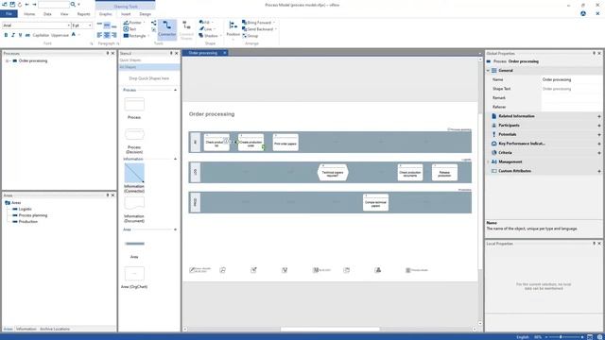
Task: Select the Quick Shapes stencil category
Action: click(149, 60)
